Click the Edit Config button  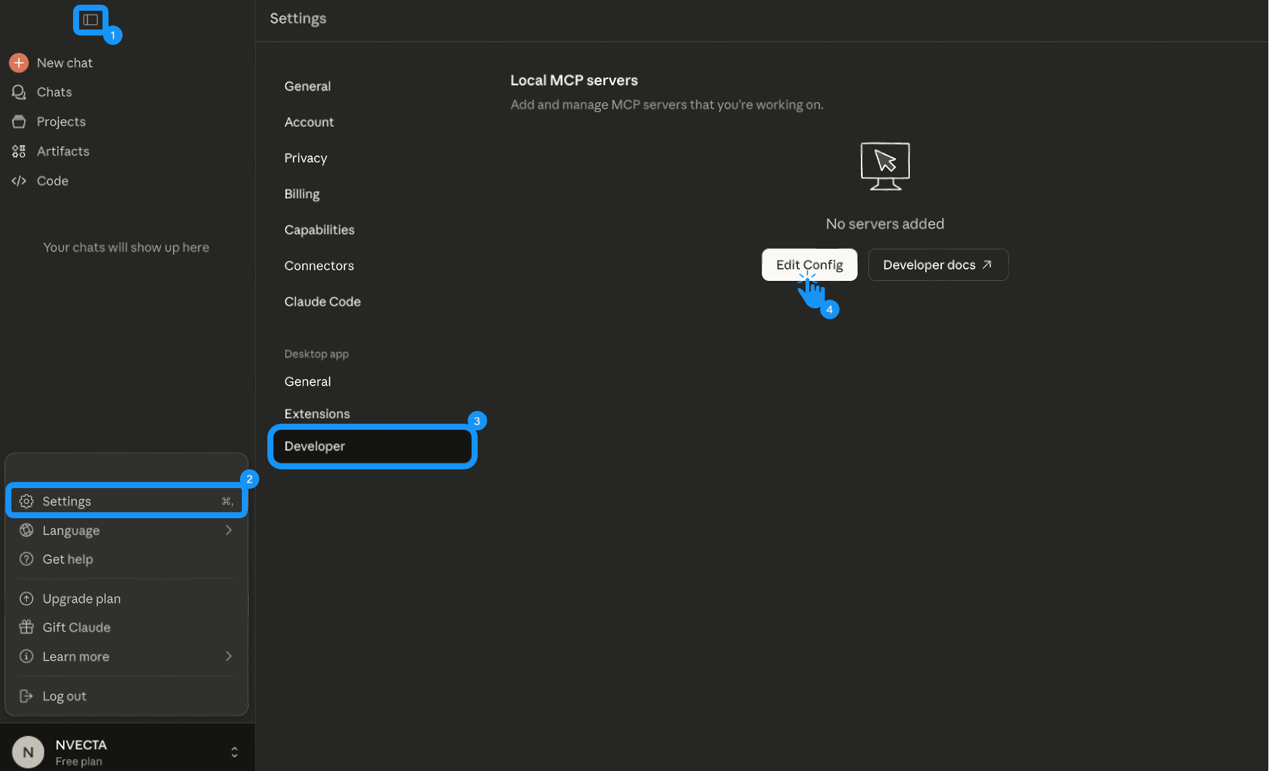(809, 265)
